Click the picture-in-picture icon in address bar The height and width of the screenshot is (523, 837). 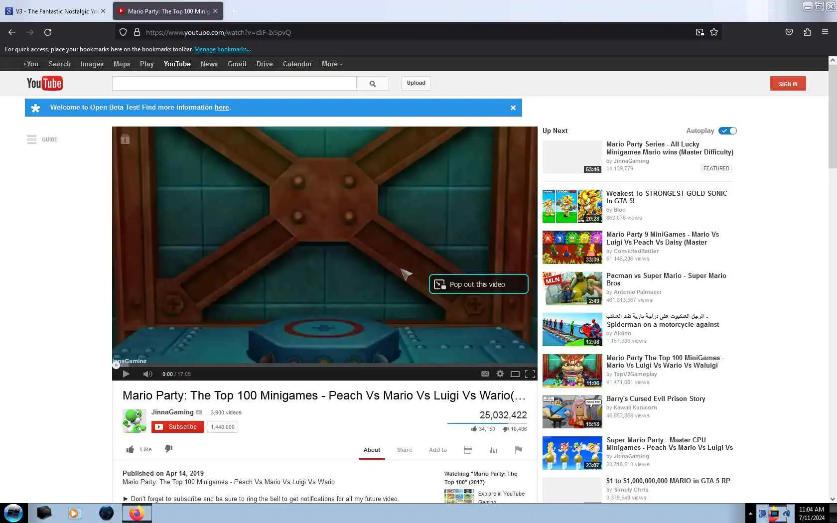(x=700, y=32)
